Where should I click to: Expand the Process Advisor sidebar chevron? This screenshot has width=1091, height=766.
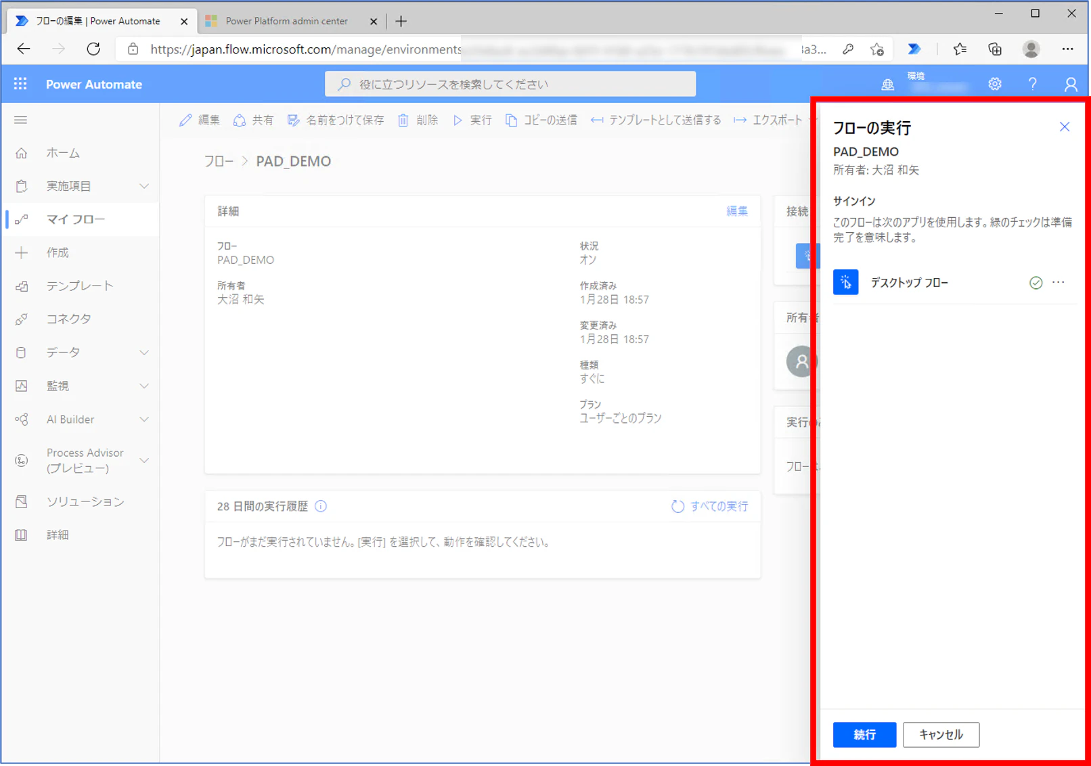click(x=144, y=460)
